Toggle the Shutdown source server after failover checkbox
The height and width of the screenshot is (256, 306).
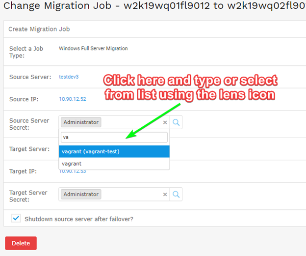click(16, 219)
